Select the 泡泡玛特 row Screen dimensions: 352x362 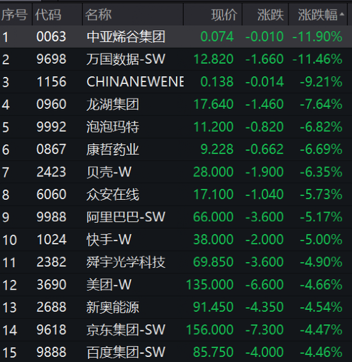[176, 127]
